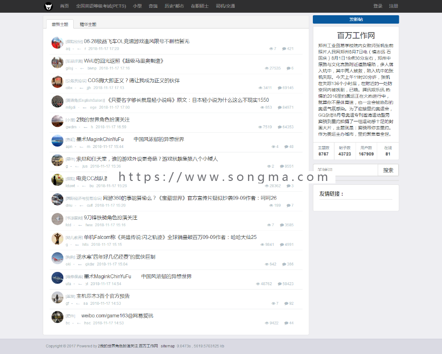Click reply count icon showing 64353
Image resolution: width=442 pixels, height=354 pixels.
point(279,127)
